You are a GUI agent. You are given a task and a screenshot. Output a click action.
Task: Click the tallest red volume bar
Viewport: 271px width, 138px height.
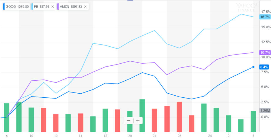179,117
